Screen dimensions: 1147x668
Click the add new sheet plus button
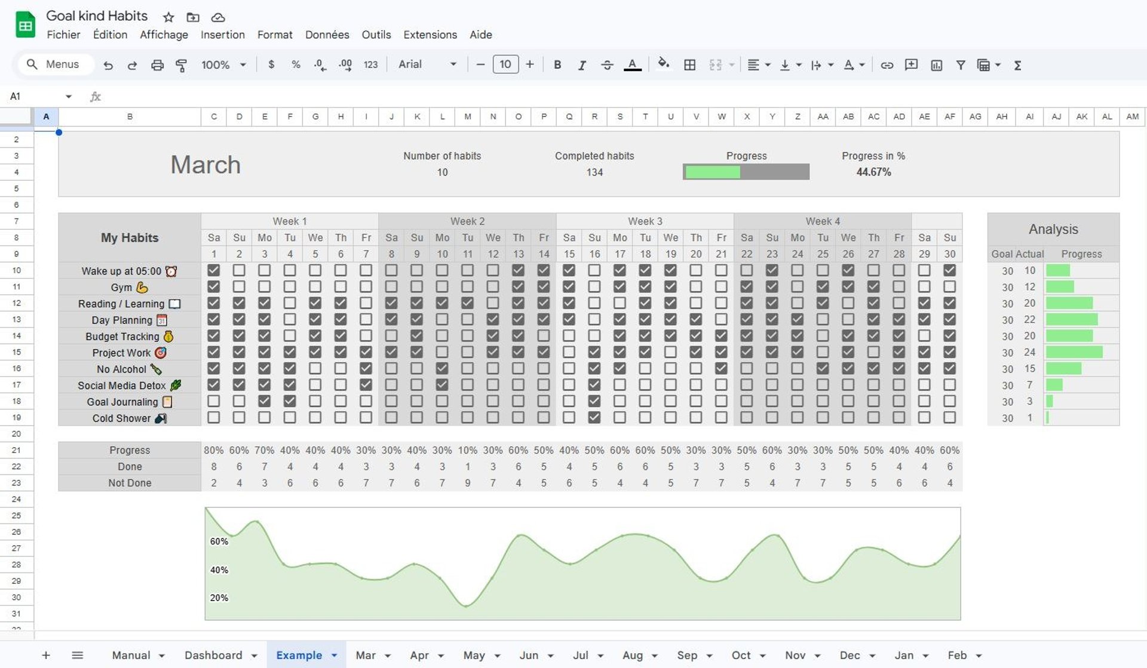pos(46,655)
